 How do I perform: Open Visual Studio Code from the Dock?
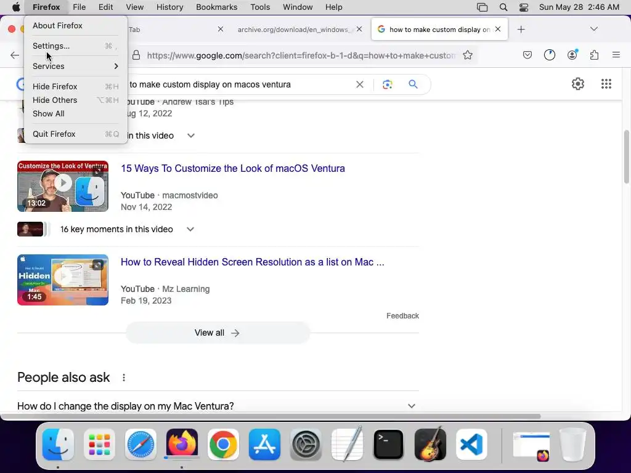(471, 445)
